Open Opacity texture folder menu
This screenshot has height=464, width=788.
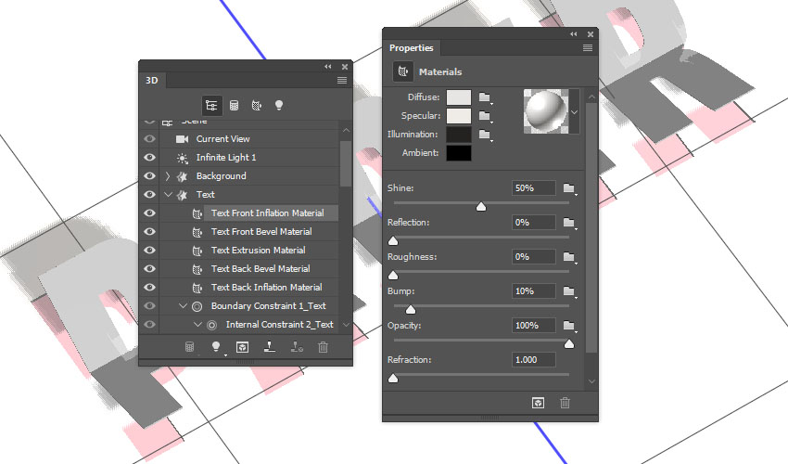(569, 326)
